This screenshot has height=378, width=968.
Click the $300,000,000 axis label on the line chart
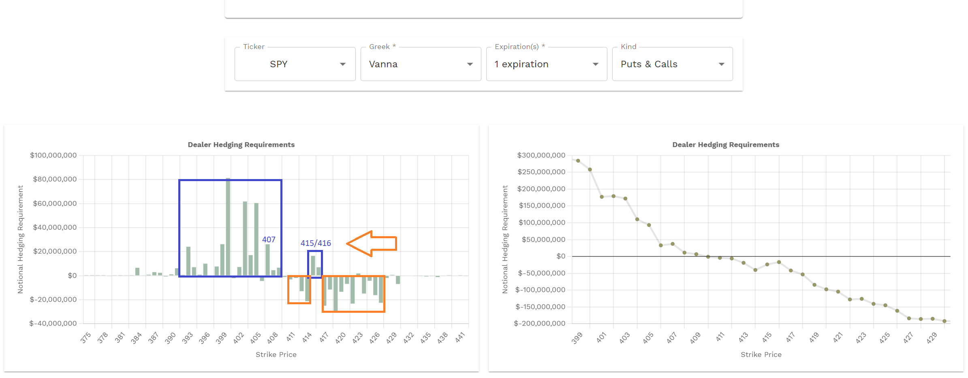541,155
